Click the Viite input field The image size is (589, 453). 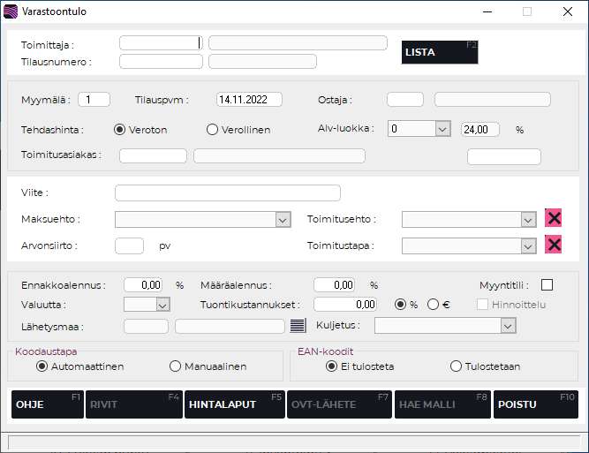pos(227,193)
